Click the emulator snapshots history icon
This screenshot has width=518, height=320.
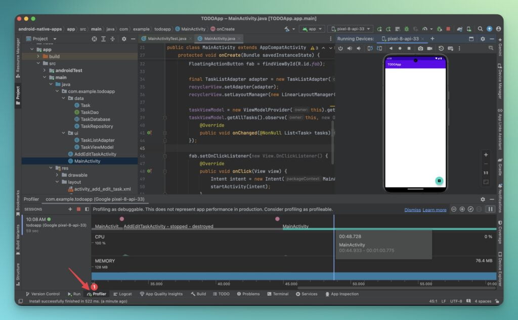coord(441,48)
